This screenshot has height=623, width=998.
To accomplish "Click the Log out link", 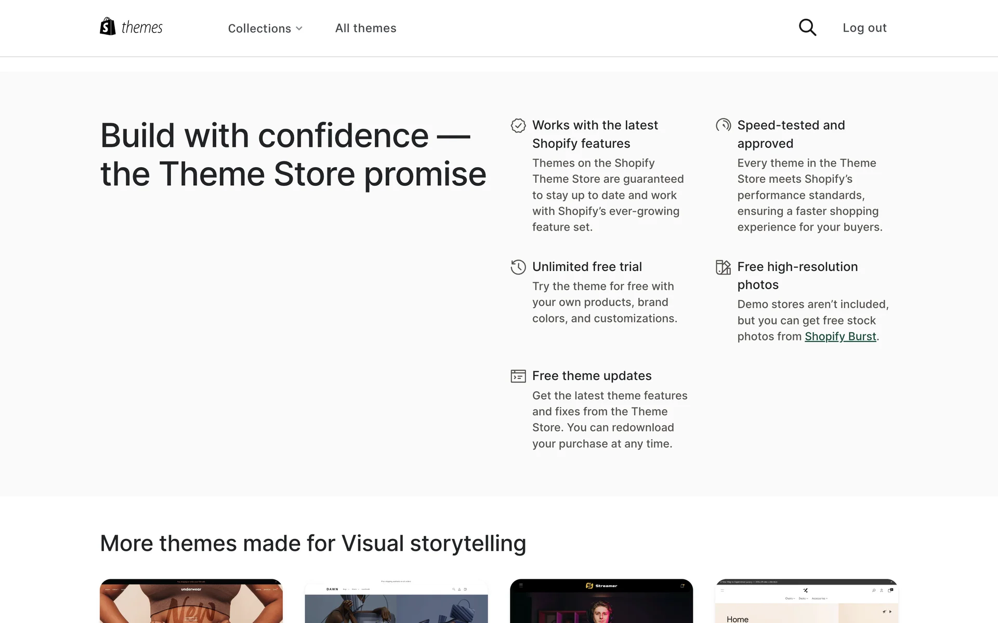I will click(x=864, y=28).
